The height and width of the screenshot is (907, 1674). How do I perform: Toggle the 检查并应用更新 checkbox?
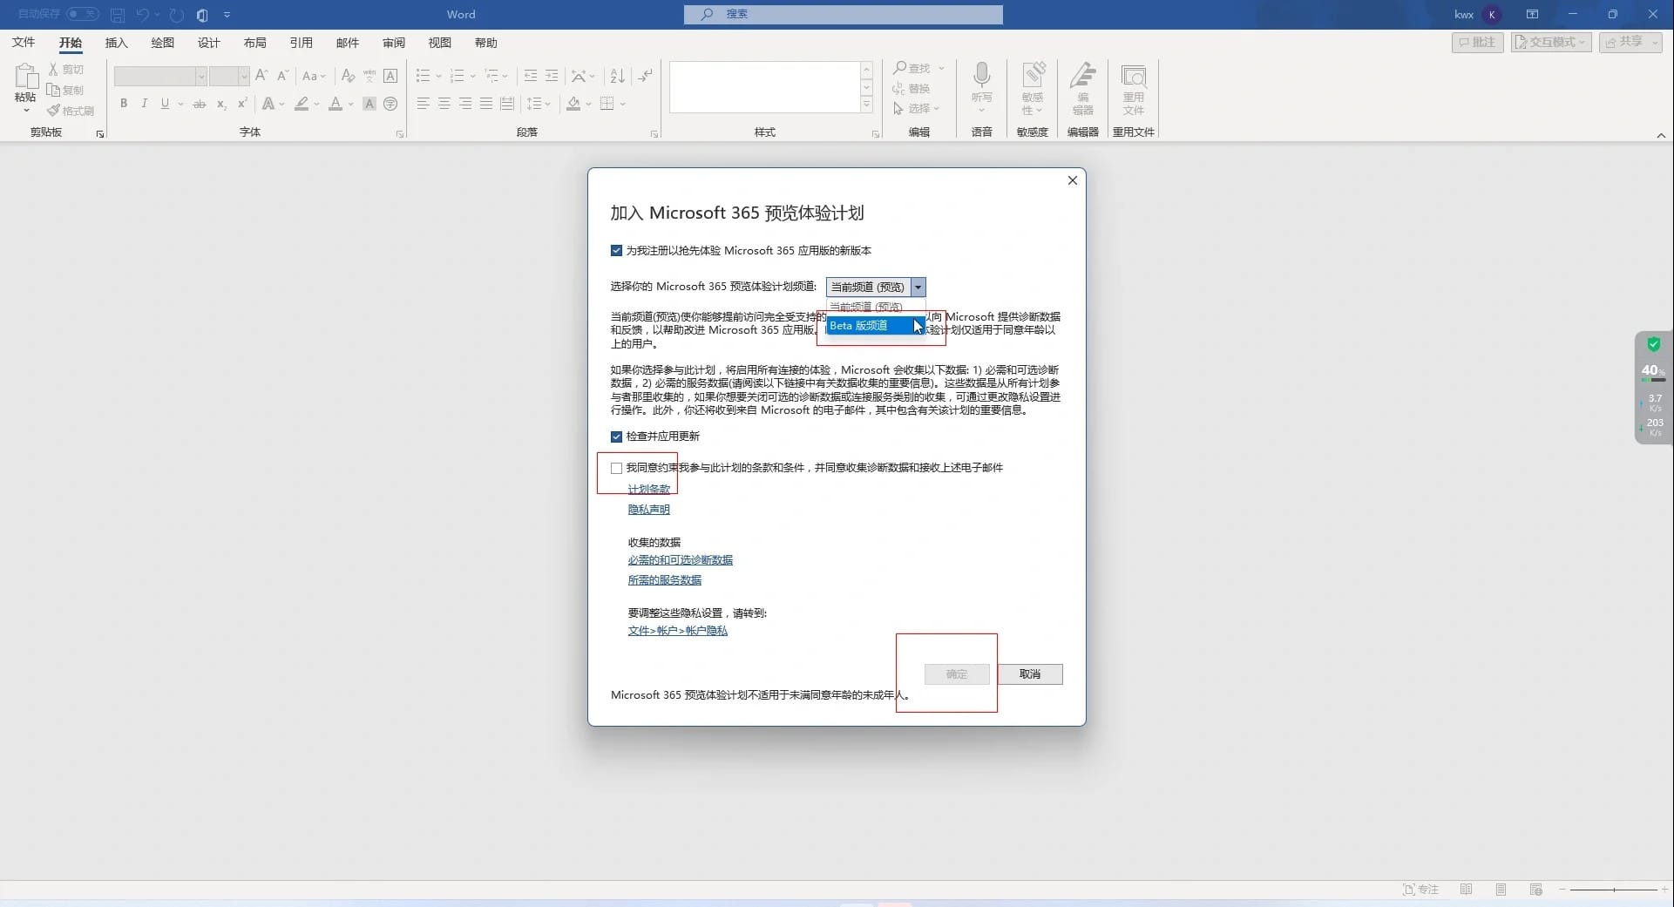pyautogui.click(x=616, y=437)
